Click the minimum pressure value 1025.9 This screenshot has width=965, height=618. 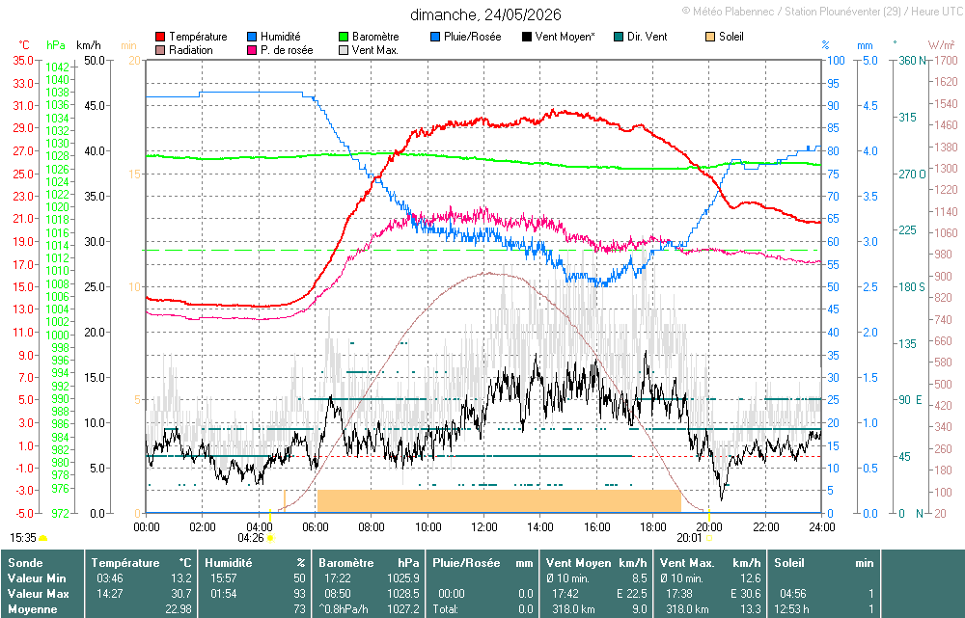(x=403, y=578)
